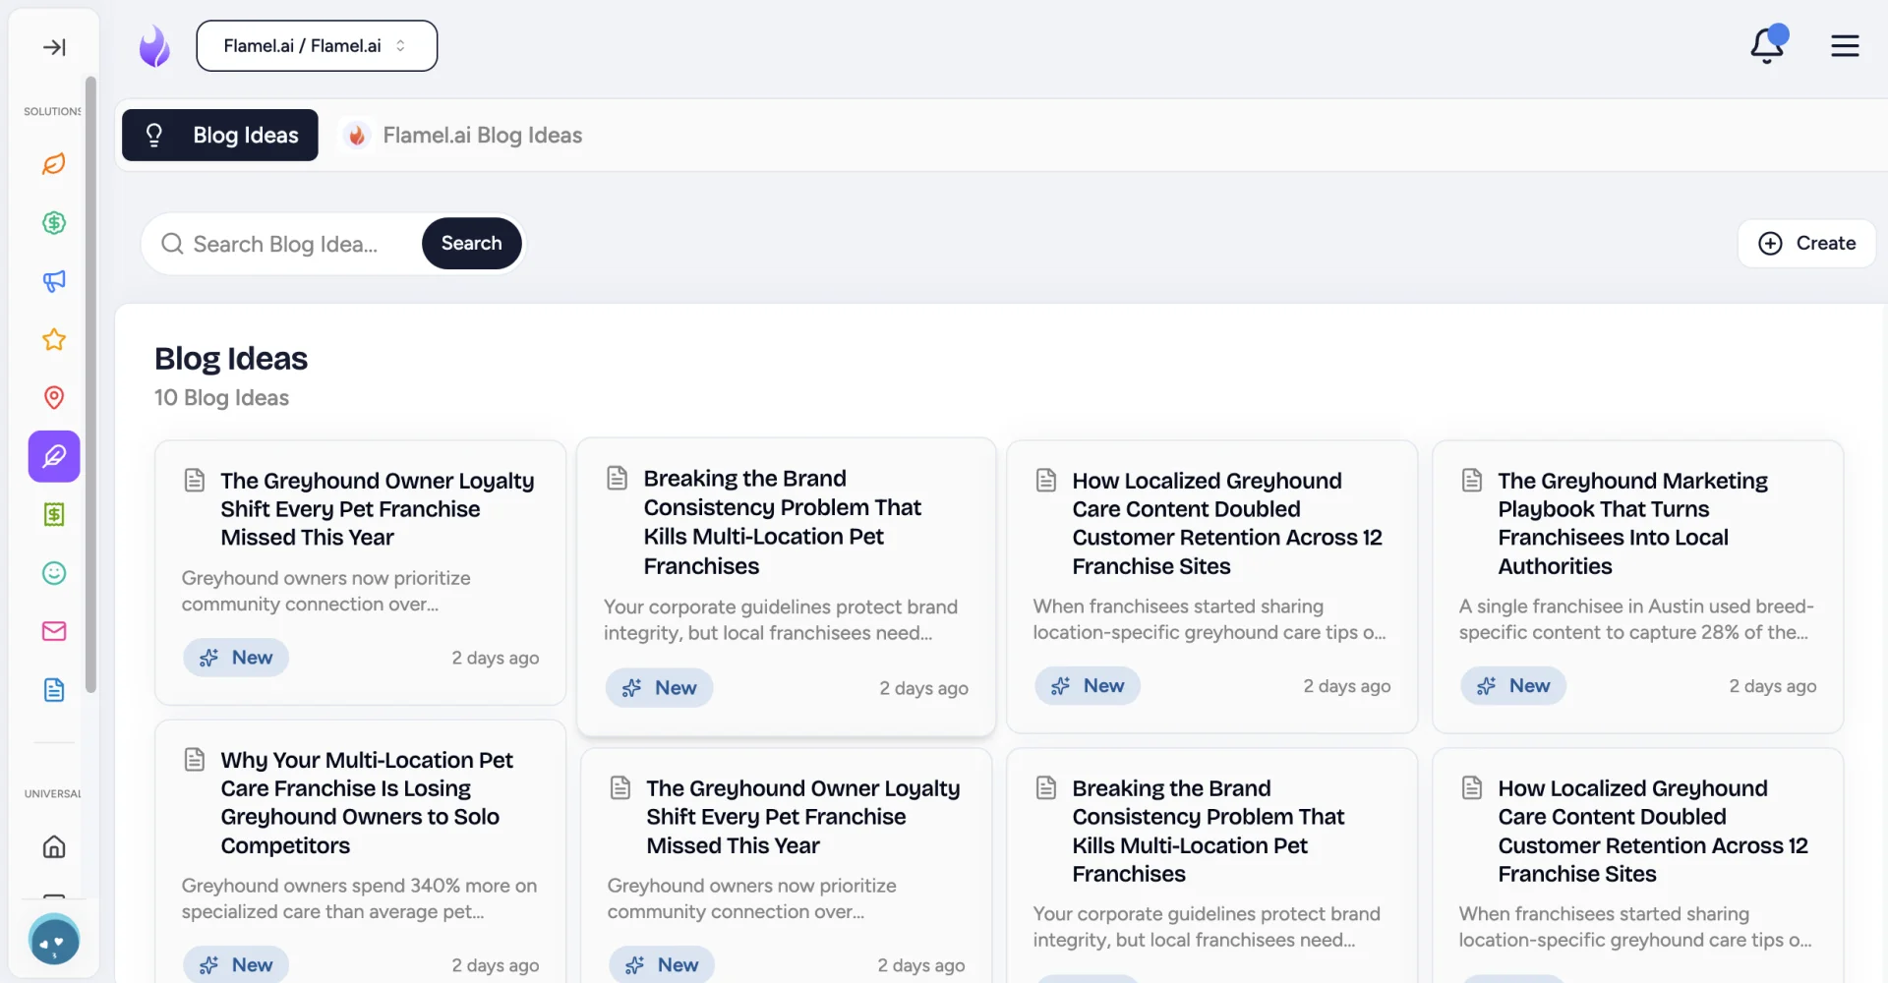1888x983 pixels.
Task: Open the yellow star sidebar icon
Action: [54, 340]
